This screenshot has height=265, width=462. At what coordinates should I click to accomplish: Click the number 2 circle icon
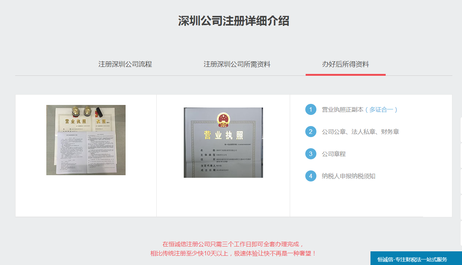tap(310, 132)
